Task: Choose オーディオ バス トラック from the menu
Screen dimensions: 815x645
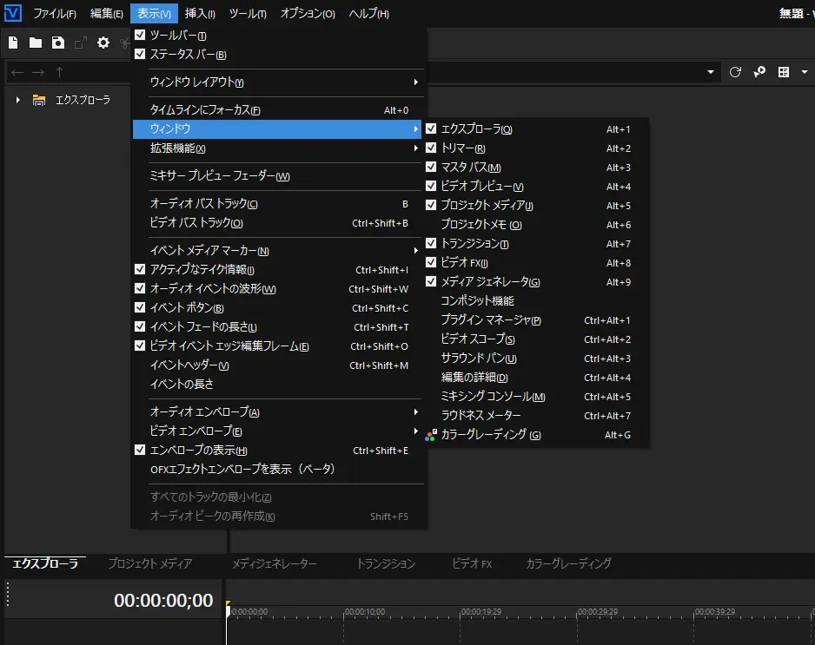Action: pos(278,204)
